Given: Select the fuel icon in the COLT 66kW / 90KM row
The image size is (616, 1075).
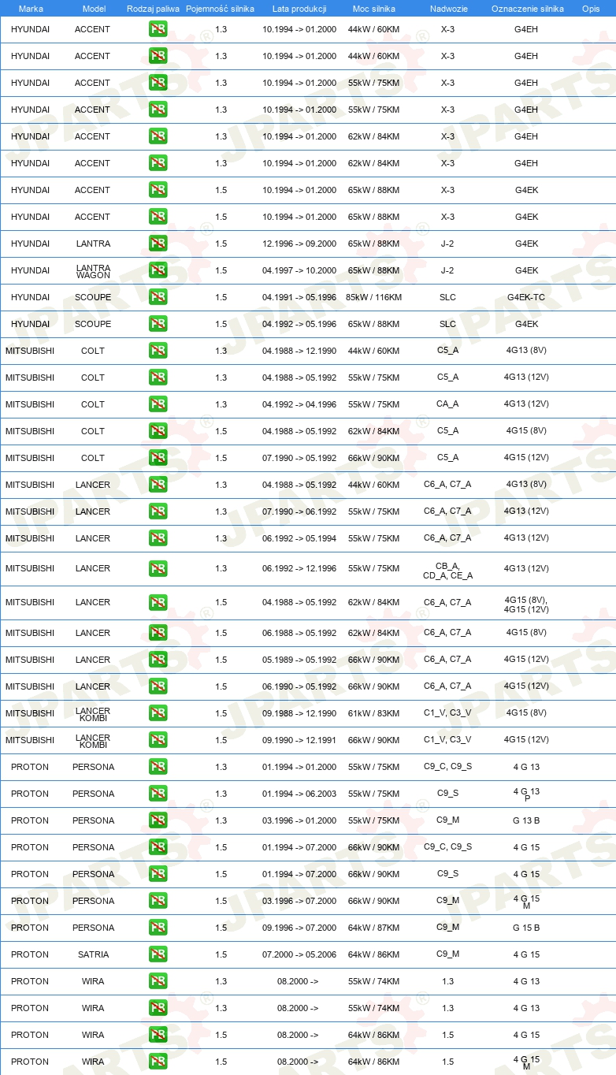Looking at the screenshot, I should (x=158, y=458).
